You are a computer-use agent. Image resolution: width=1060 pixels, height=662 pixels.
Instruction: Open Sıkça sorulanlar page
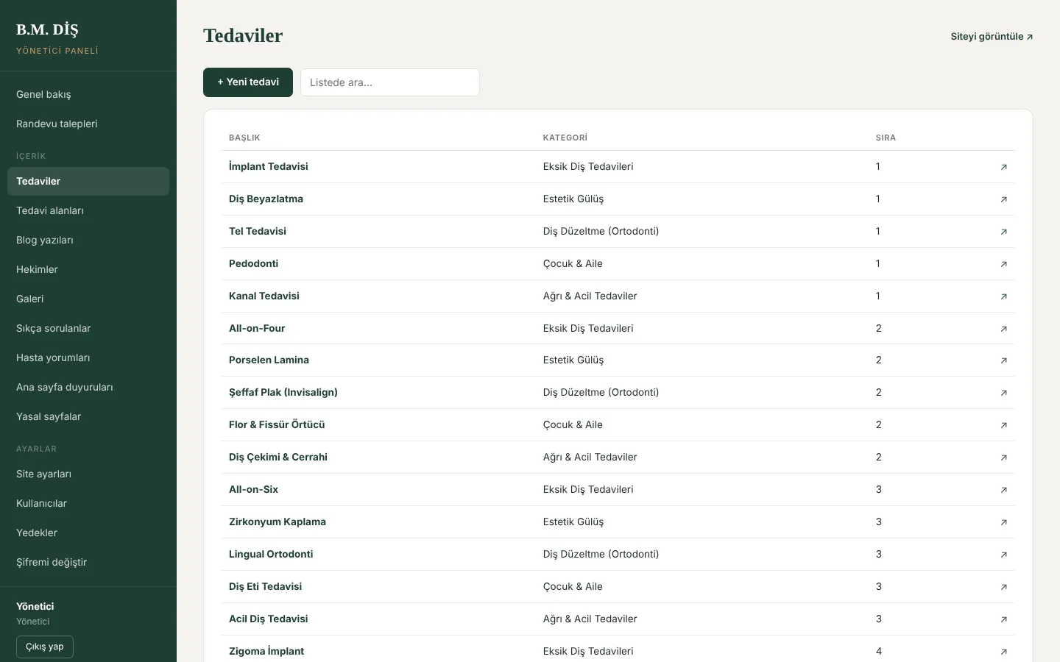pyautogui.click(x=88, y=328)
